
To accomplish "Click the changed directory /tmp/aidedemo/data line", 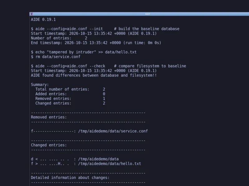I will (75, 159).
